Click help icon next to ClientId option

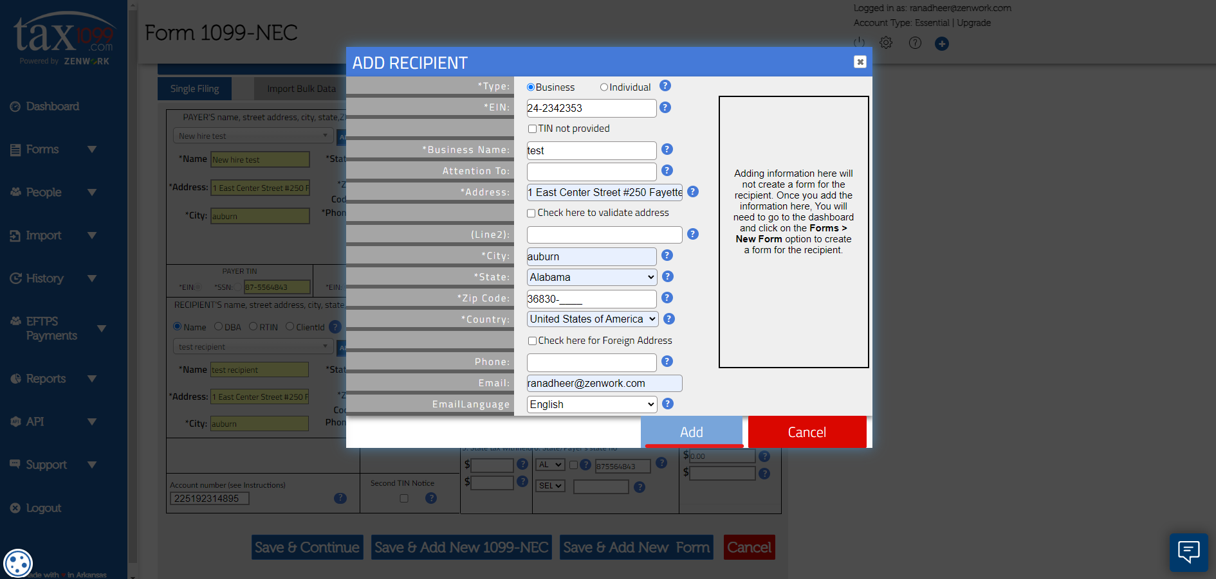click(335, 326)
